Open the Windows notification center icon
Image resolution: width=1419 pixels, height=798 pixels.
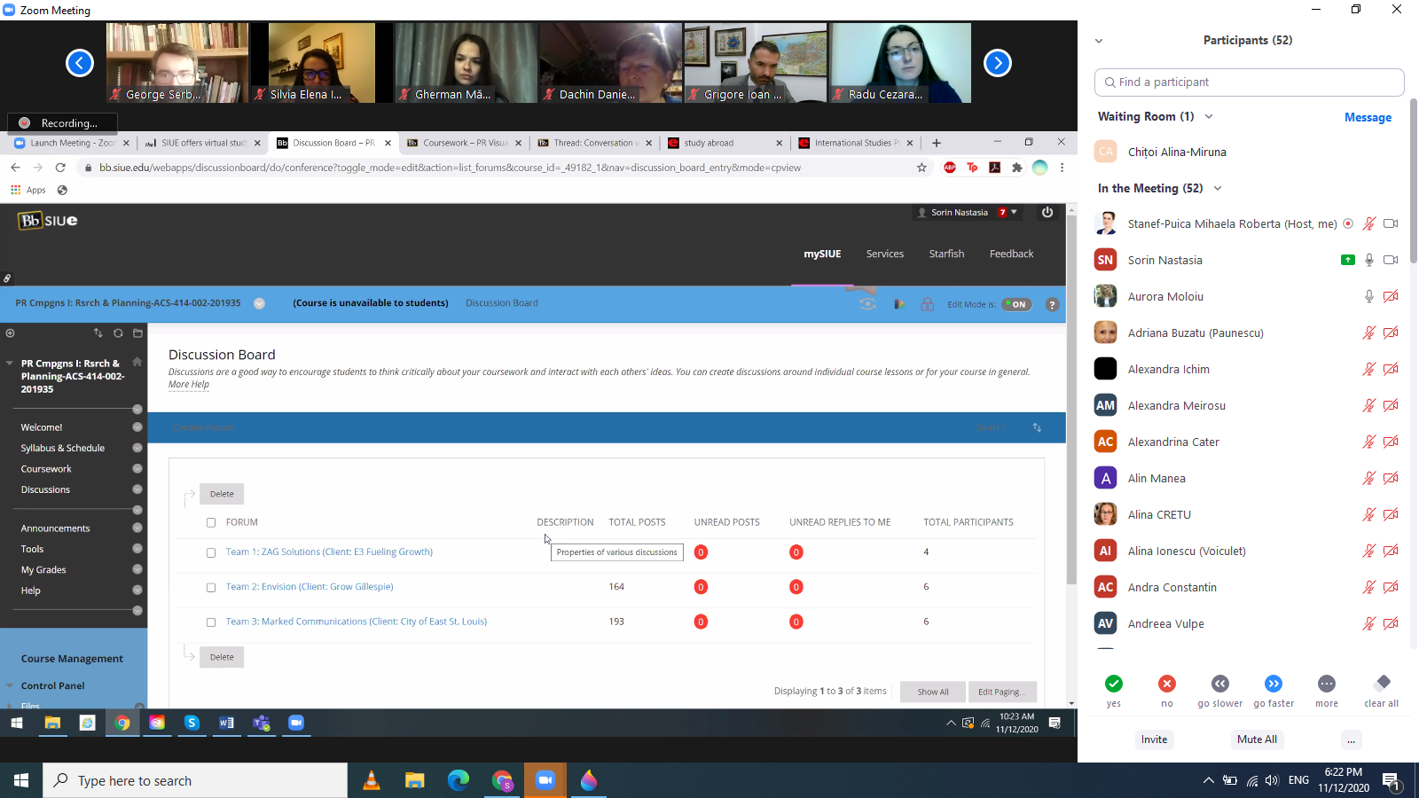[1392, 780]
